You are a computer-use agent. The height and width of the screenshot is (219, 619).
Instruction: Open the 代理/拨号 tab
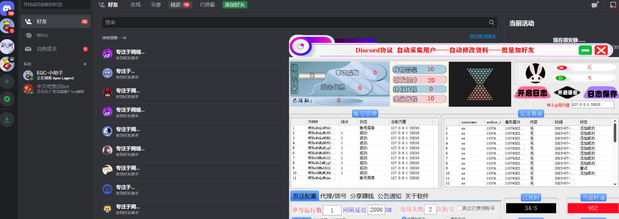333,196
